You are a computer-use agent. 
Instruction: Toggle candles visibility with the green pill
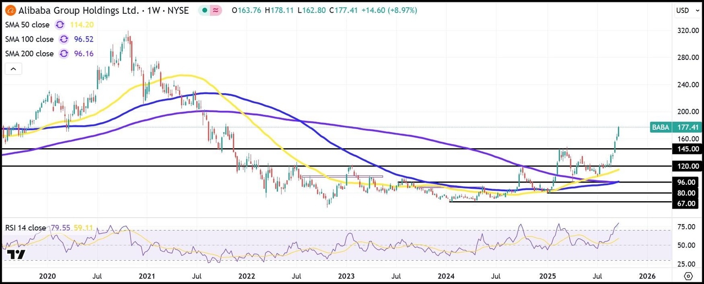click(203, 10)
